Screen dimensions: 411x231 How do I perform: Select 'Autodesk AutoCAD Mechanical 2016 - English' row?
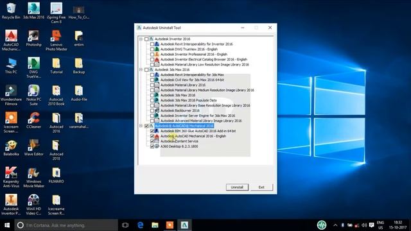pyautogui.click(x=193, y=136)
